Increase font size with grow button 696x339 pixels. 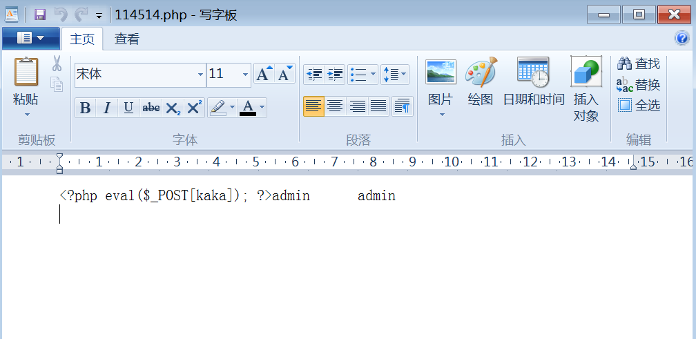(263, 74)
